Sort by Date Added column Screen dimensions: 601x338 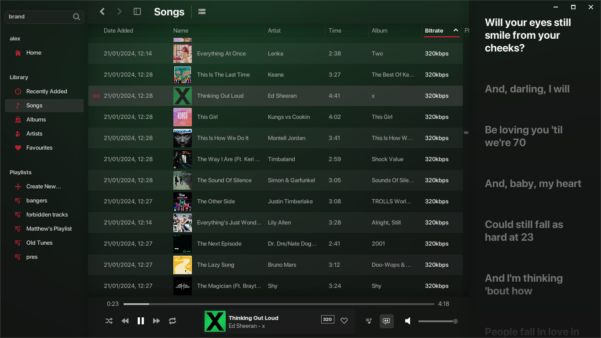coord(118,30)
